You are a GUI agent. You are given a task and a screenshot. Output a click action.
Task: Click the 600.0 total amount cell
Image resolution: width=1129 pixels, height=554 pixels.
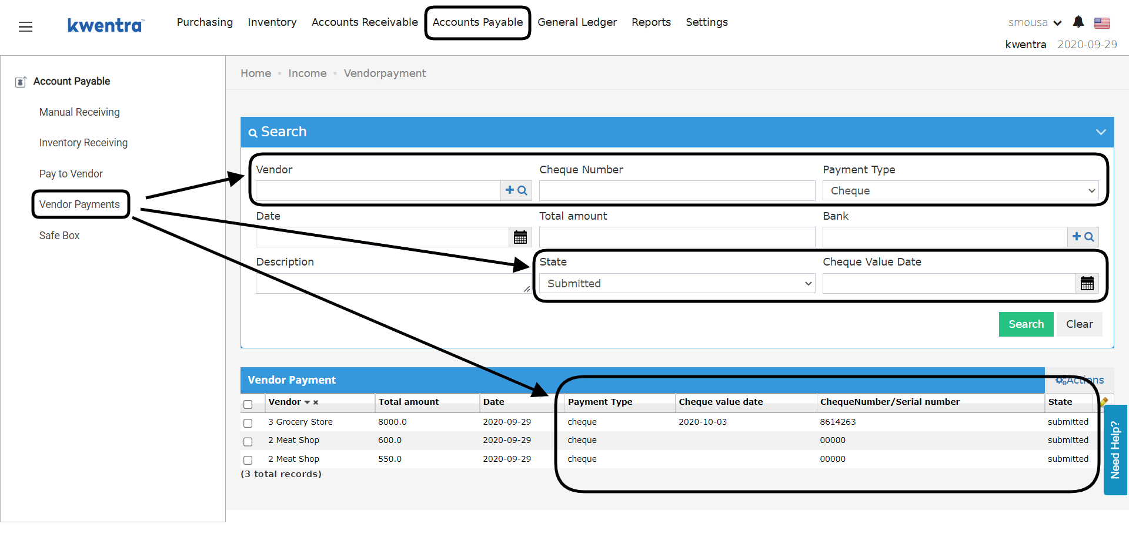(x=390, y=440)
